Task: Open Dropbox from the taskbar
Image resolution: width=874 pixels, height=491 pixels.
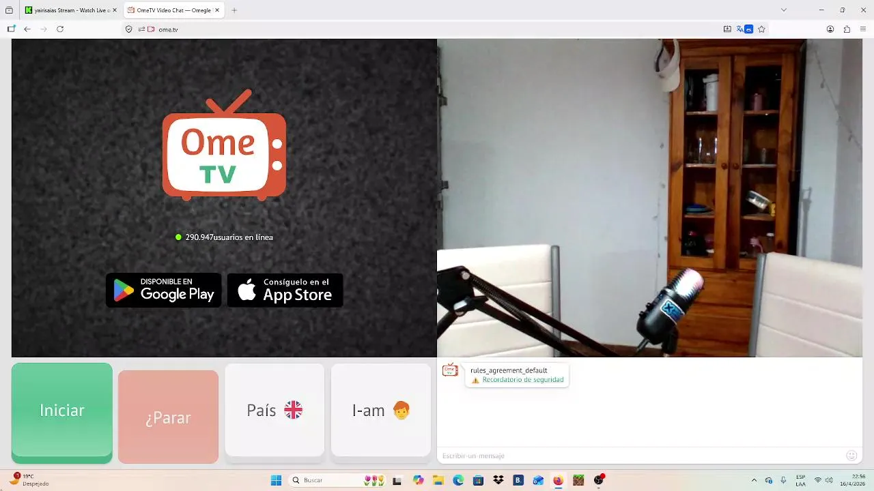Action: pyautogui.click(x=498, y=480)
